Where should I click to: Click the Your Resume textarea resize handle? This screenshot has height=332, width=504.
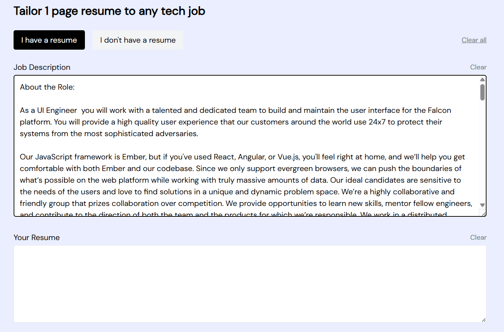coord(483,320)
